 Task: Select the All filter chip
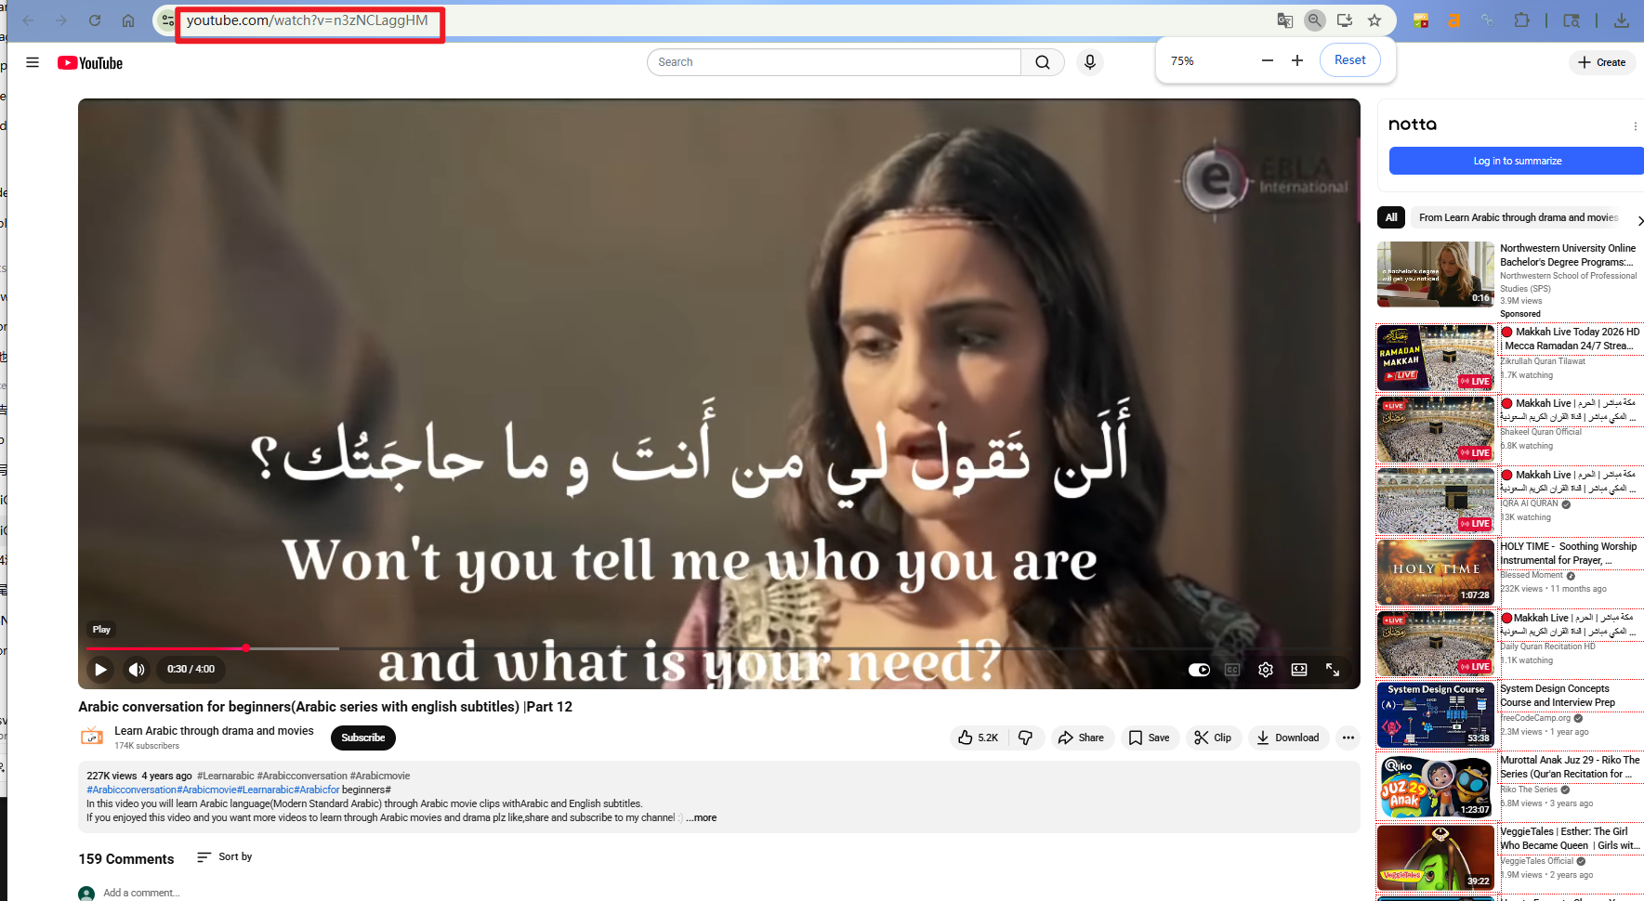pyautogui.click(x=1390, y=216)
